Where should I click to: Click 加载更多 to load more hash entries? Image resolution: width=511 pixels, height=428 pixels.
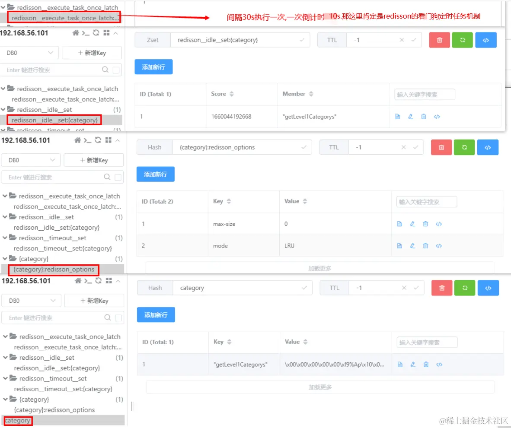pos(320,268)
